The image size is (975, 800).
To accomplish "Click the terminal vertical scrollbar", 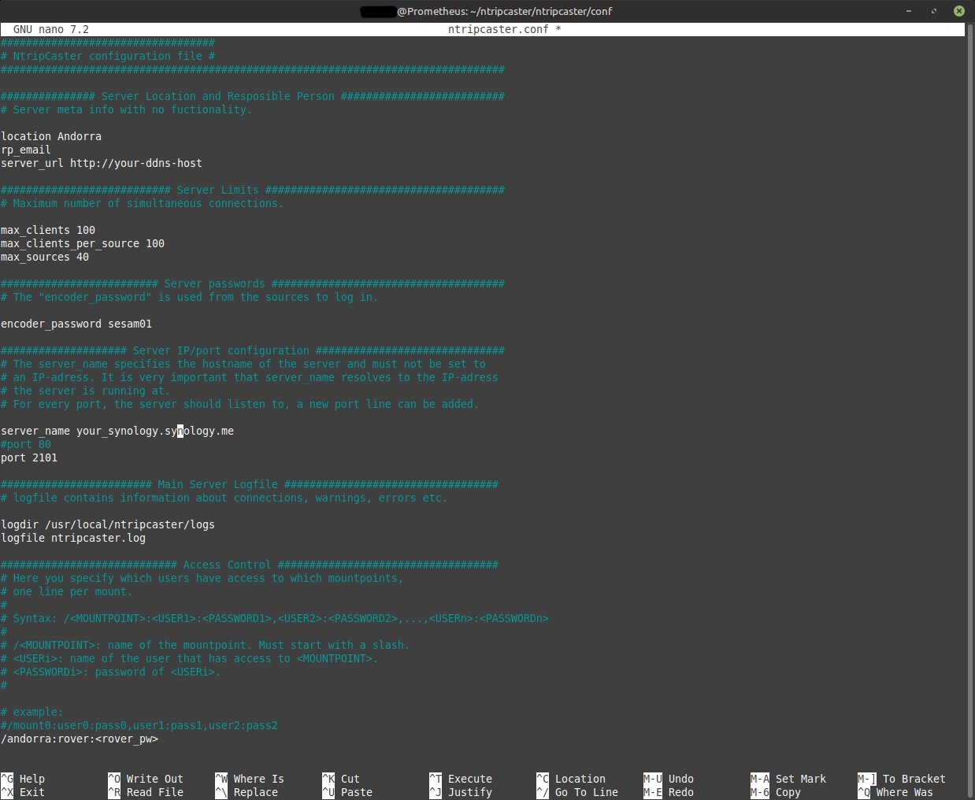I will (969, 409).
